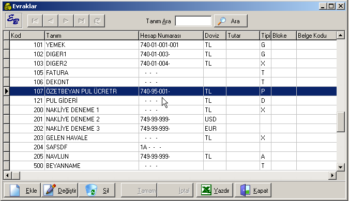Refresh records with the reload button
The width and height of the screenshot is (349, 201).
pyautogui.click(x=97, y=21)
